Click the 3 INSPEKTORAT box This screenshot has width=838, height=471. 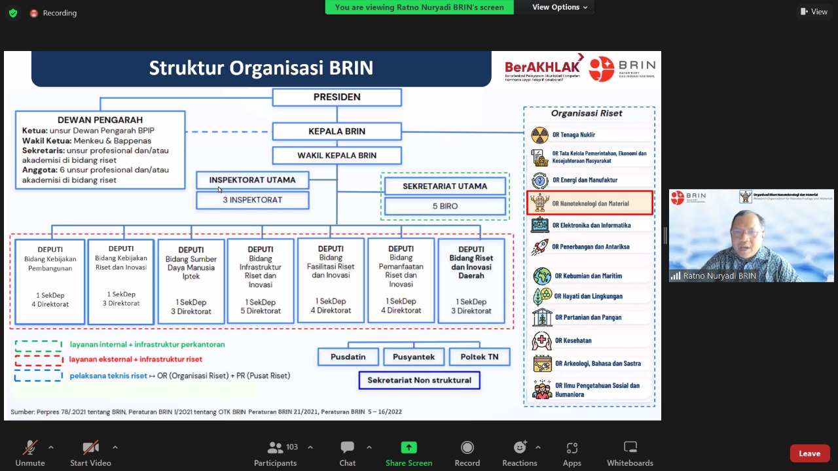(x=252, y=200)
